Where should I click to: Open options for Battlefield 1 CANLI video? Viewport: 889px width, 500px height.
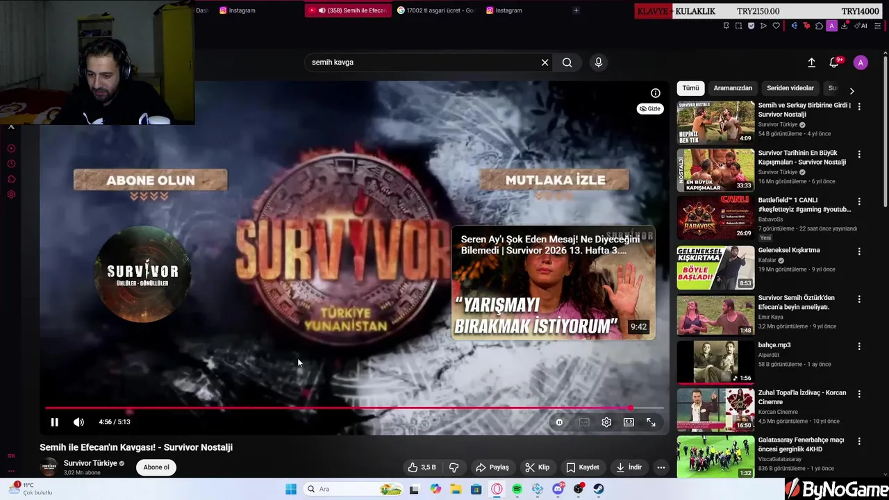pyautogui.click(x=859, y=201)
